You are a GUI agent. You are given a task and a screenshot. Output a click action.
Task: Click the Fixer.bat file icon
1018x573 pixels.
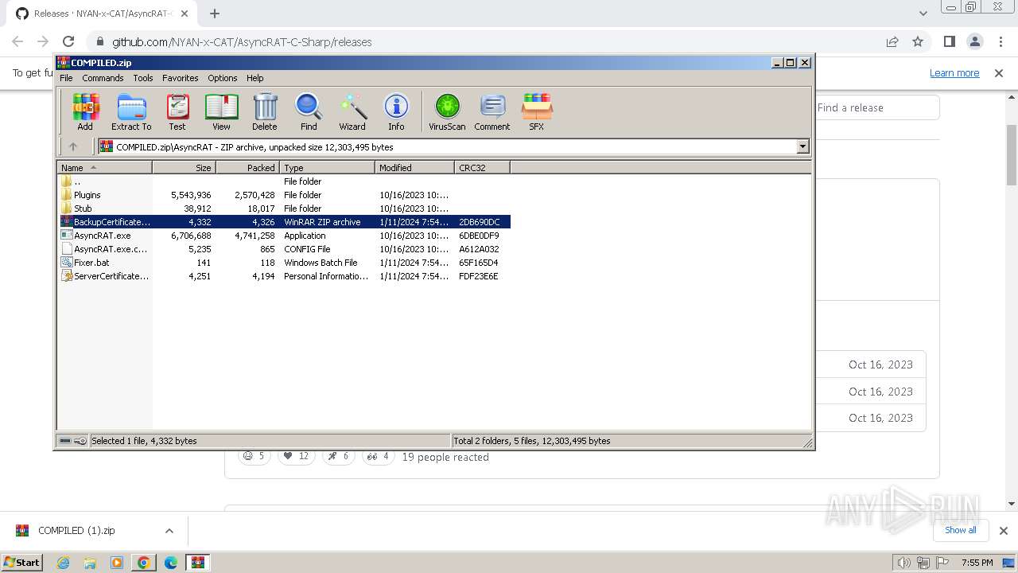pos(66,263)
